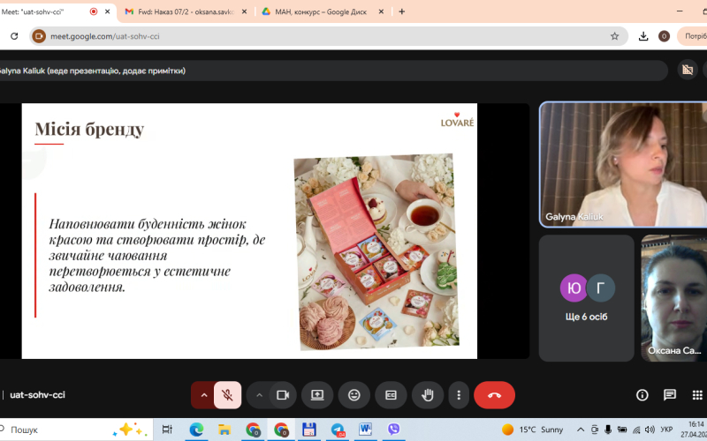Screen dimensions: 707x441
Task: Open Task View on the taskbar
Action: [167, 430]
